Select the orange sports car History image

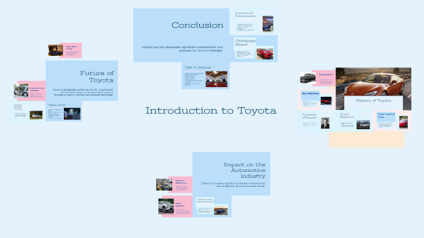coord(373,82)
